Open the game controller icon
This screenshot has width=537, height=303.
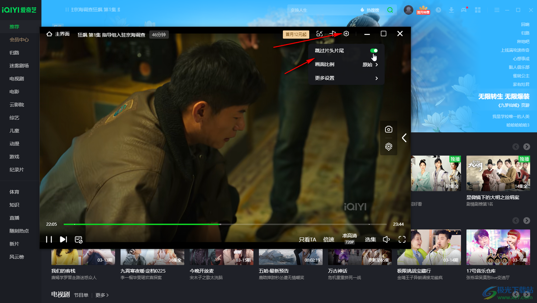pyautogui.click(x=464, y=10)
